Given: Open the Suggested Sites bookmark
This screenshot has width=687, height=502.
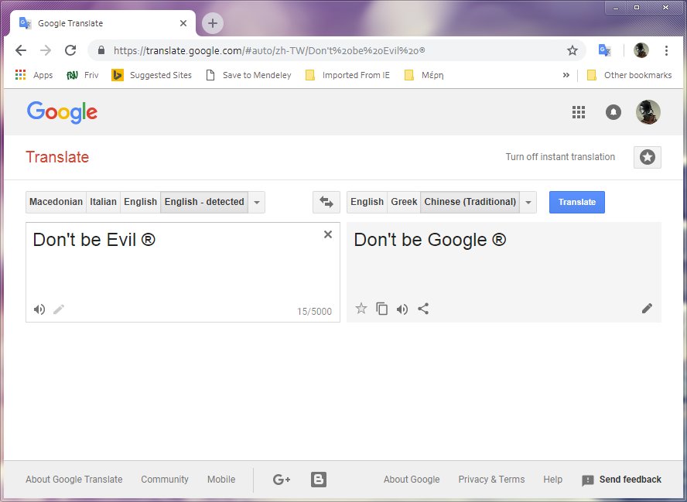Looking at the screenshot, I should click(152, 75).
